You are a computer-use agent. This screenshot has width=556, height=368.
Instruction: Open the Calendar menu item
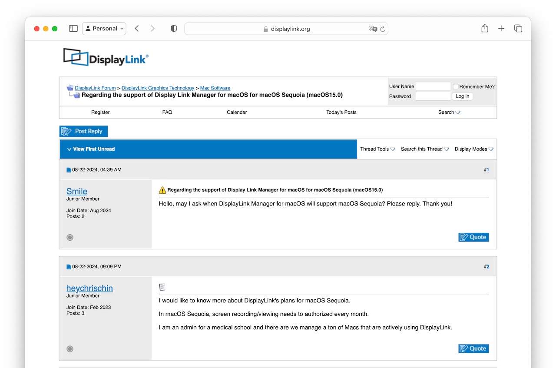[237, 112]
